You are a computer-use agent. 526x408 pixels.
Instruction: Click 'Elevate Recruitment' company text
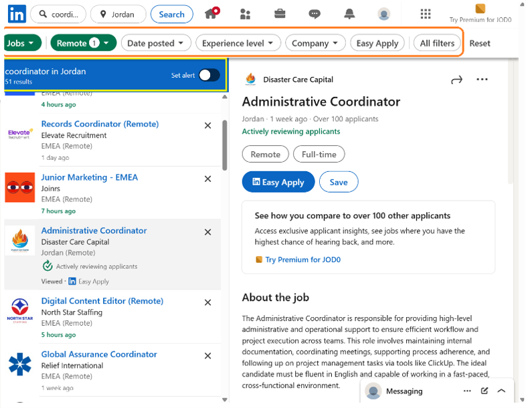[x=74, y=135]
